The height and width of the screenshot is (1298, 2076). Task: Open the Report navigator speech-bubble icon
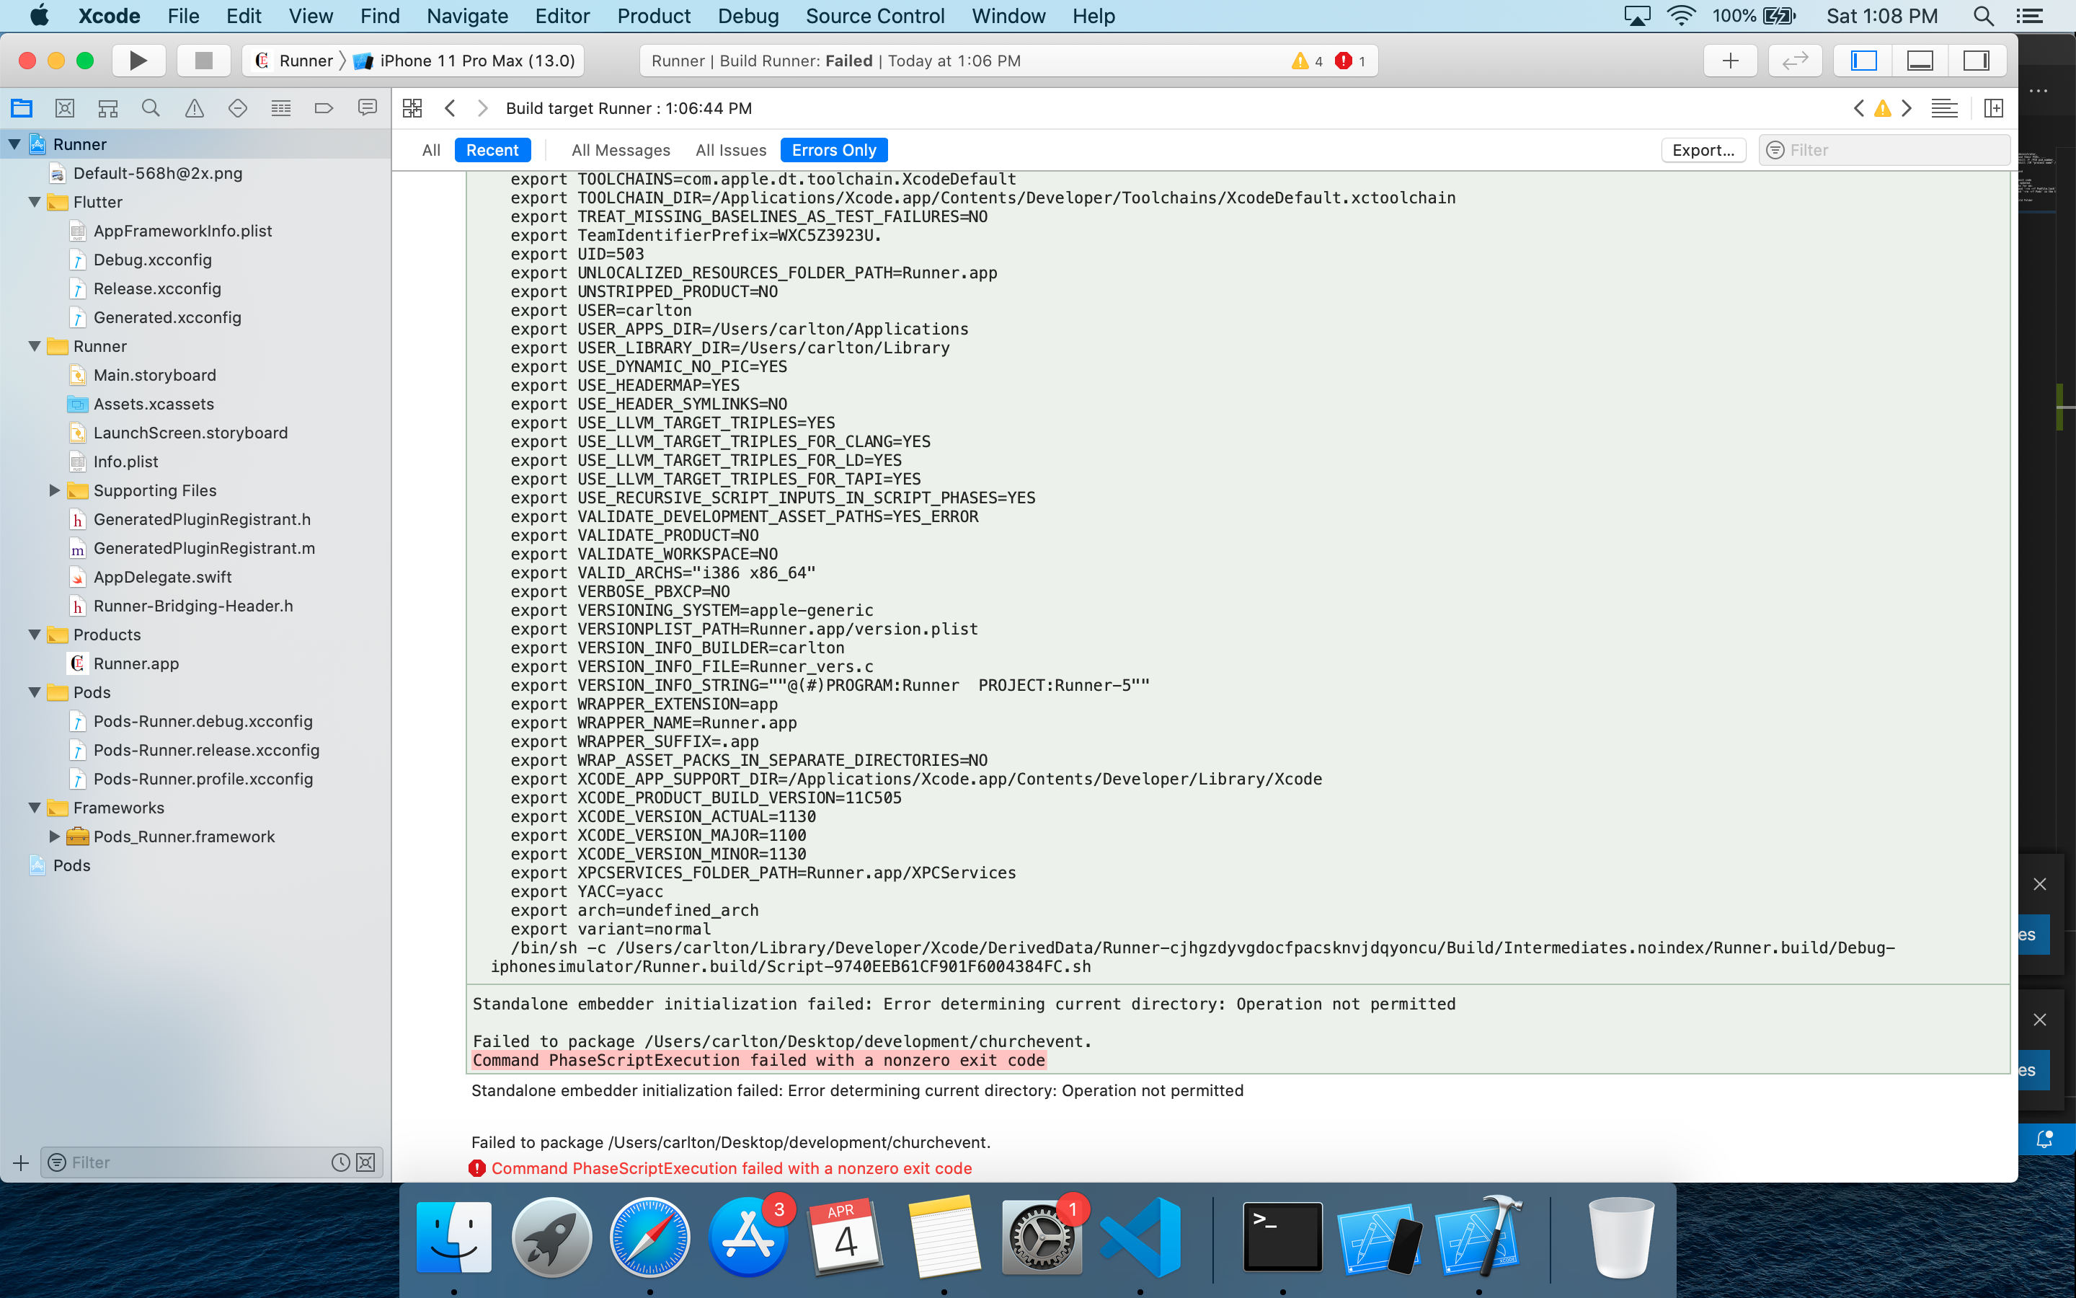pyautogui.click(x=367, y=108)
